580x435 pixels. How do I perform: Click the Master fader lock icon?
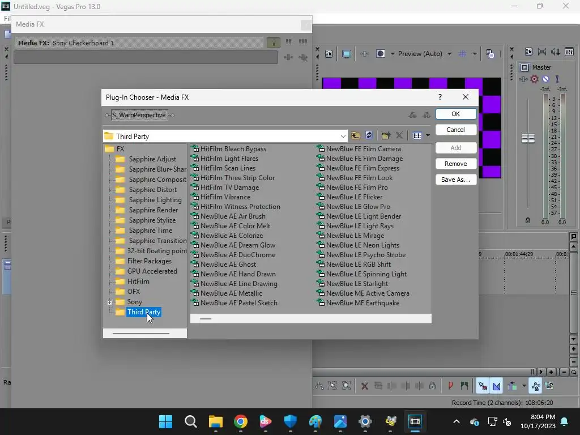(528, 220)
